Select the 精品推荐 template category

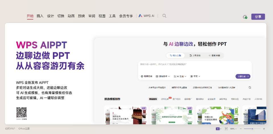[153, 99]
